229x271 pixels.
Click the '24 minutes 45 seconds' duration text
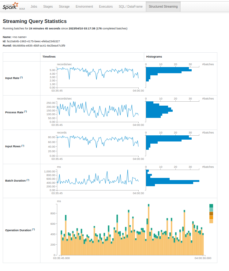tap(45, 28)
